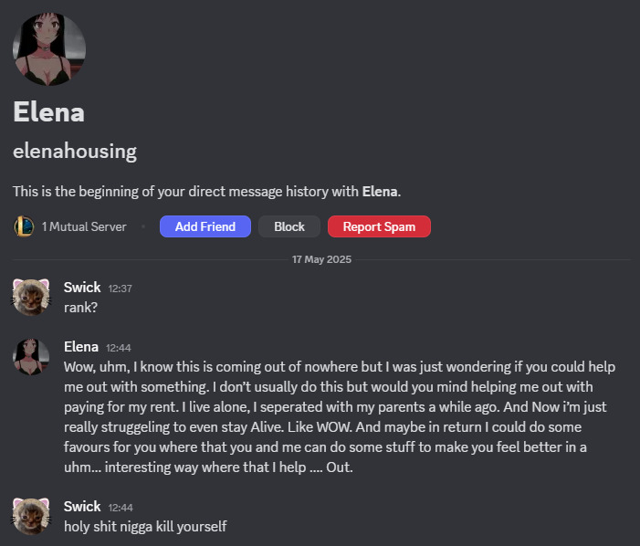Image resolution: width=640 pixels, height=546 pixels.
Task: Open Elena's profile from the message username
Action: [81, 347]
